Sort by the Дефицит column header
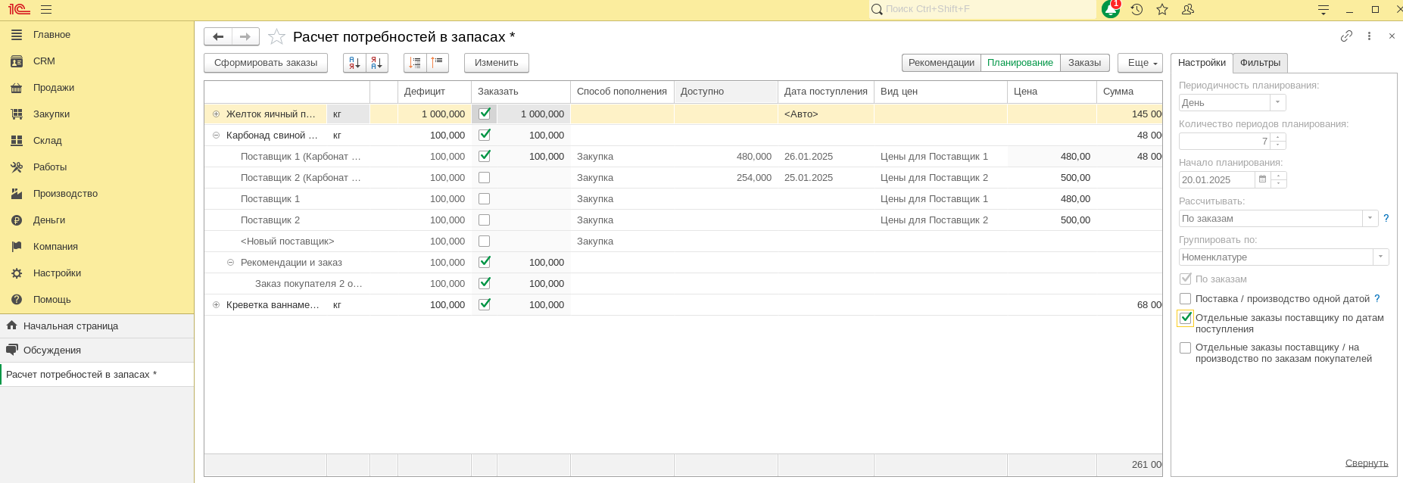This screenshot has height=483, width=1403. [x=435, y=92]
